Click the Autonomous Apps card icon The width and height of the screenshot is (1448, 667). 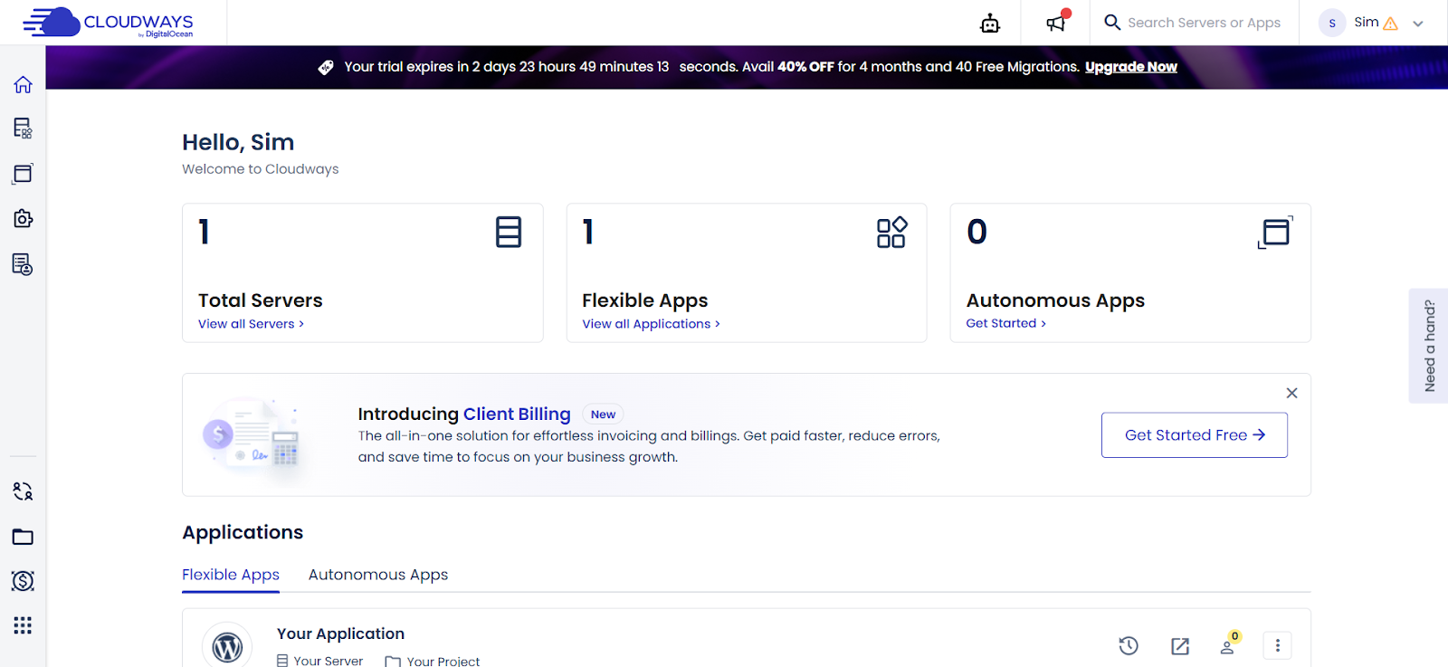1275,232
